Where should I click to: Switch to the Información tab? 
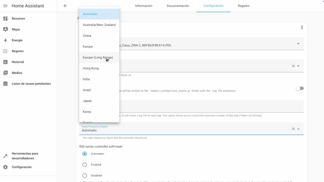144,6
